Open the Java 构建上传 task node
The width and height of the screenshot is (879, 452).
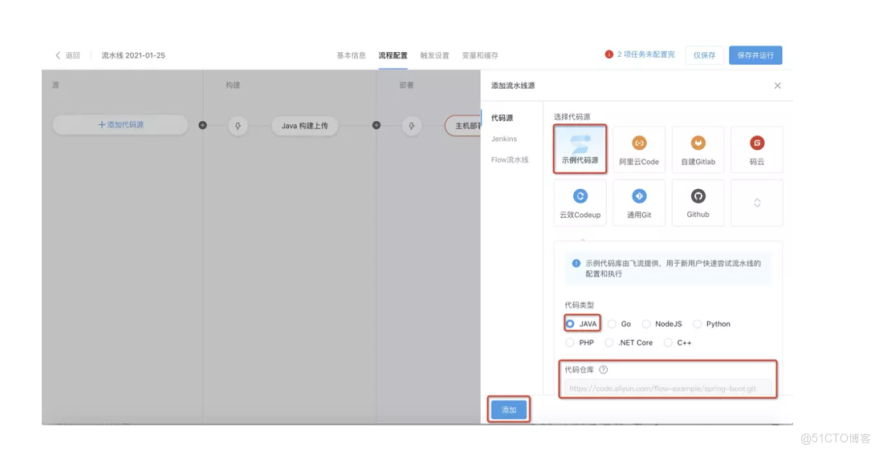point(304,126)
